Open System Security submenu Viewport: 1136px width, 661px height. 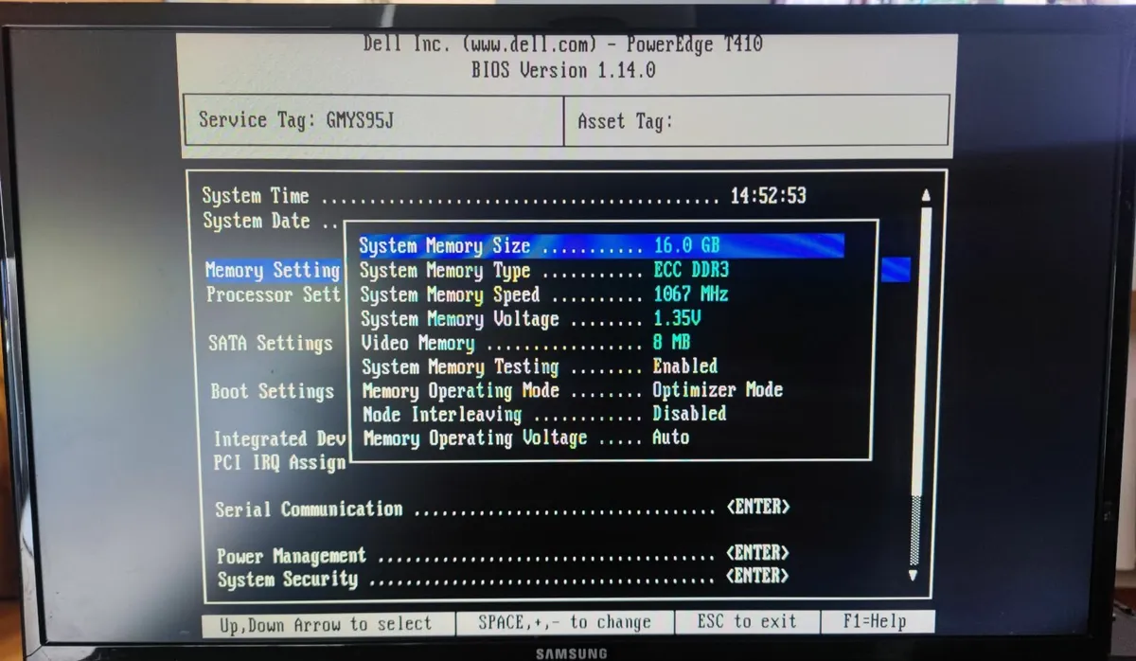coord(503,579)
